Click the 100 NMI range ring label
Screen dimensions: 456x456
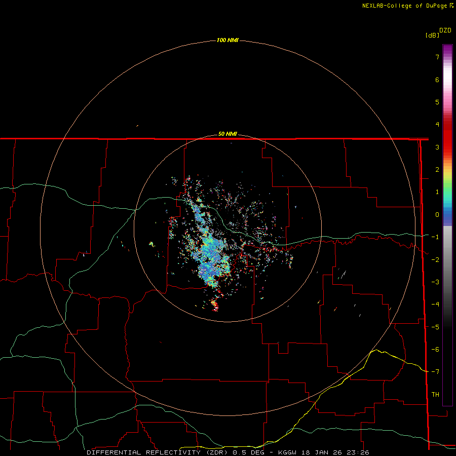[x=227, y=40]
